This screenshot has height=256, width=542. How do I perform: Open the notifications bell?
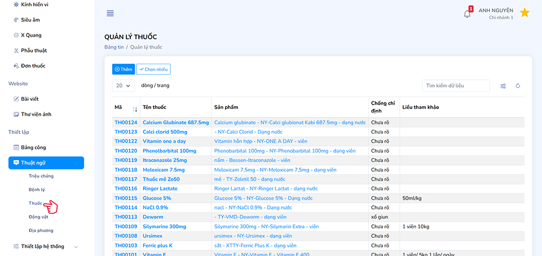pos(467,14)
